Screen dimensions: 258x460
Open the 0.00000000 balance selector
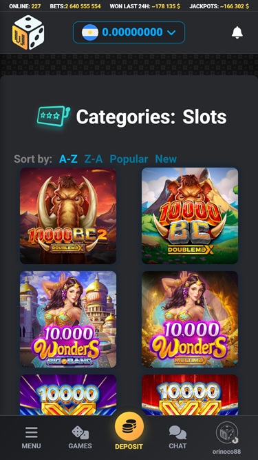pos(129,32)
